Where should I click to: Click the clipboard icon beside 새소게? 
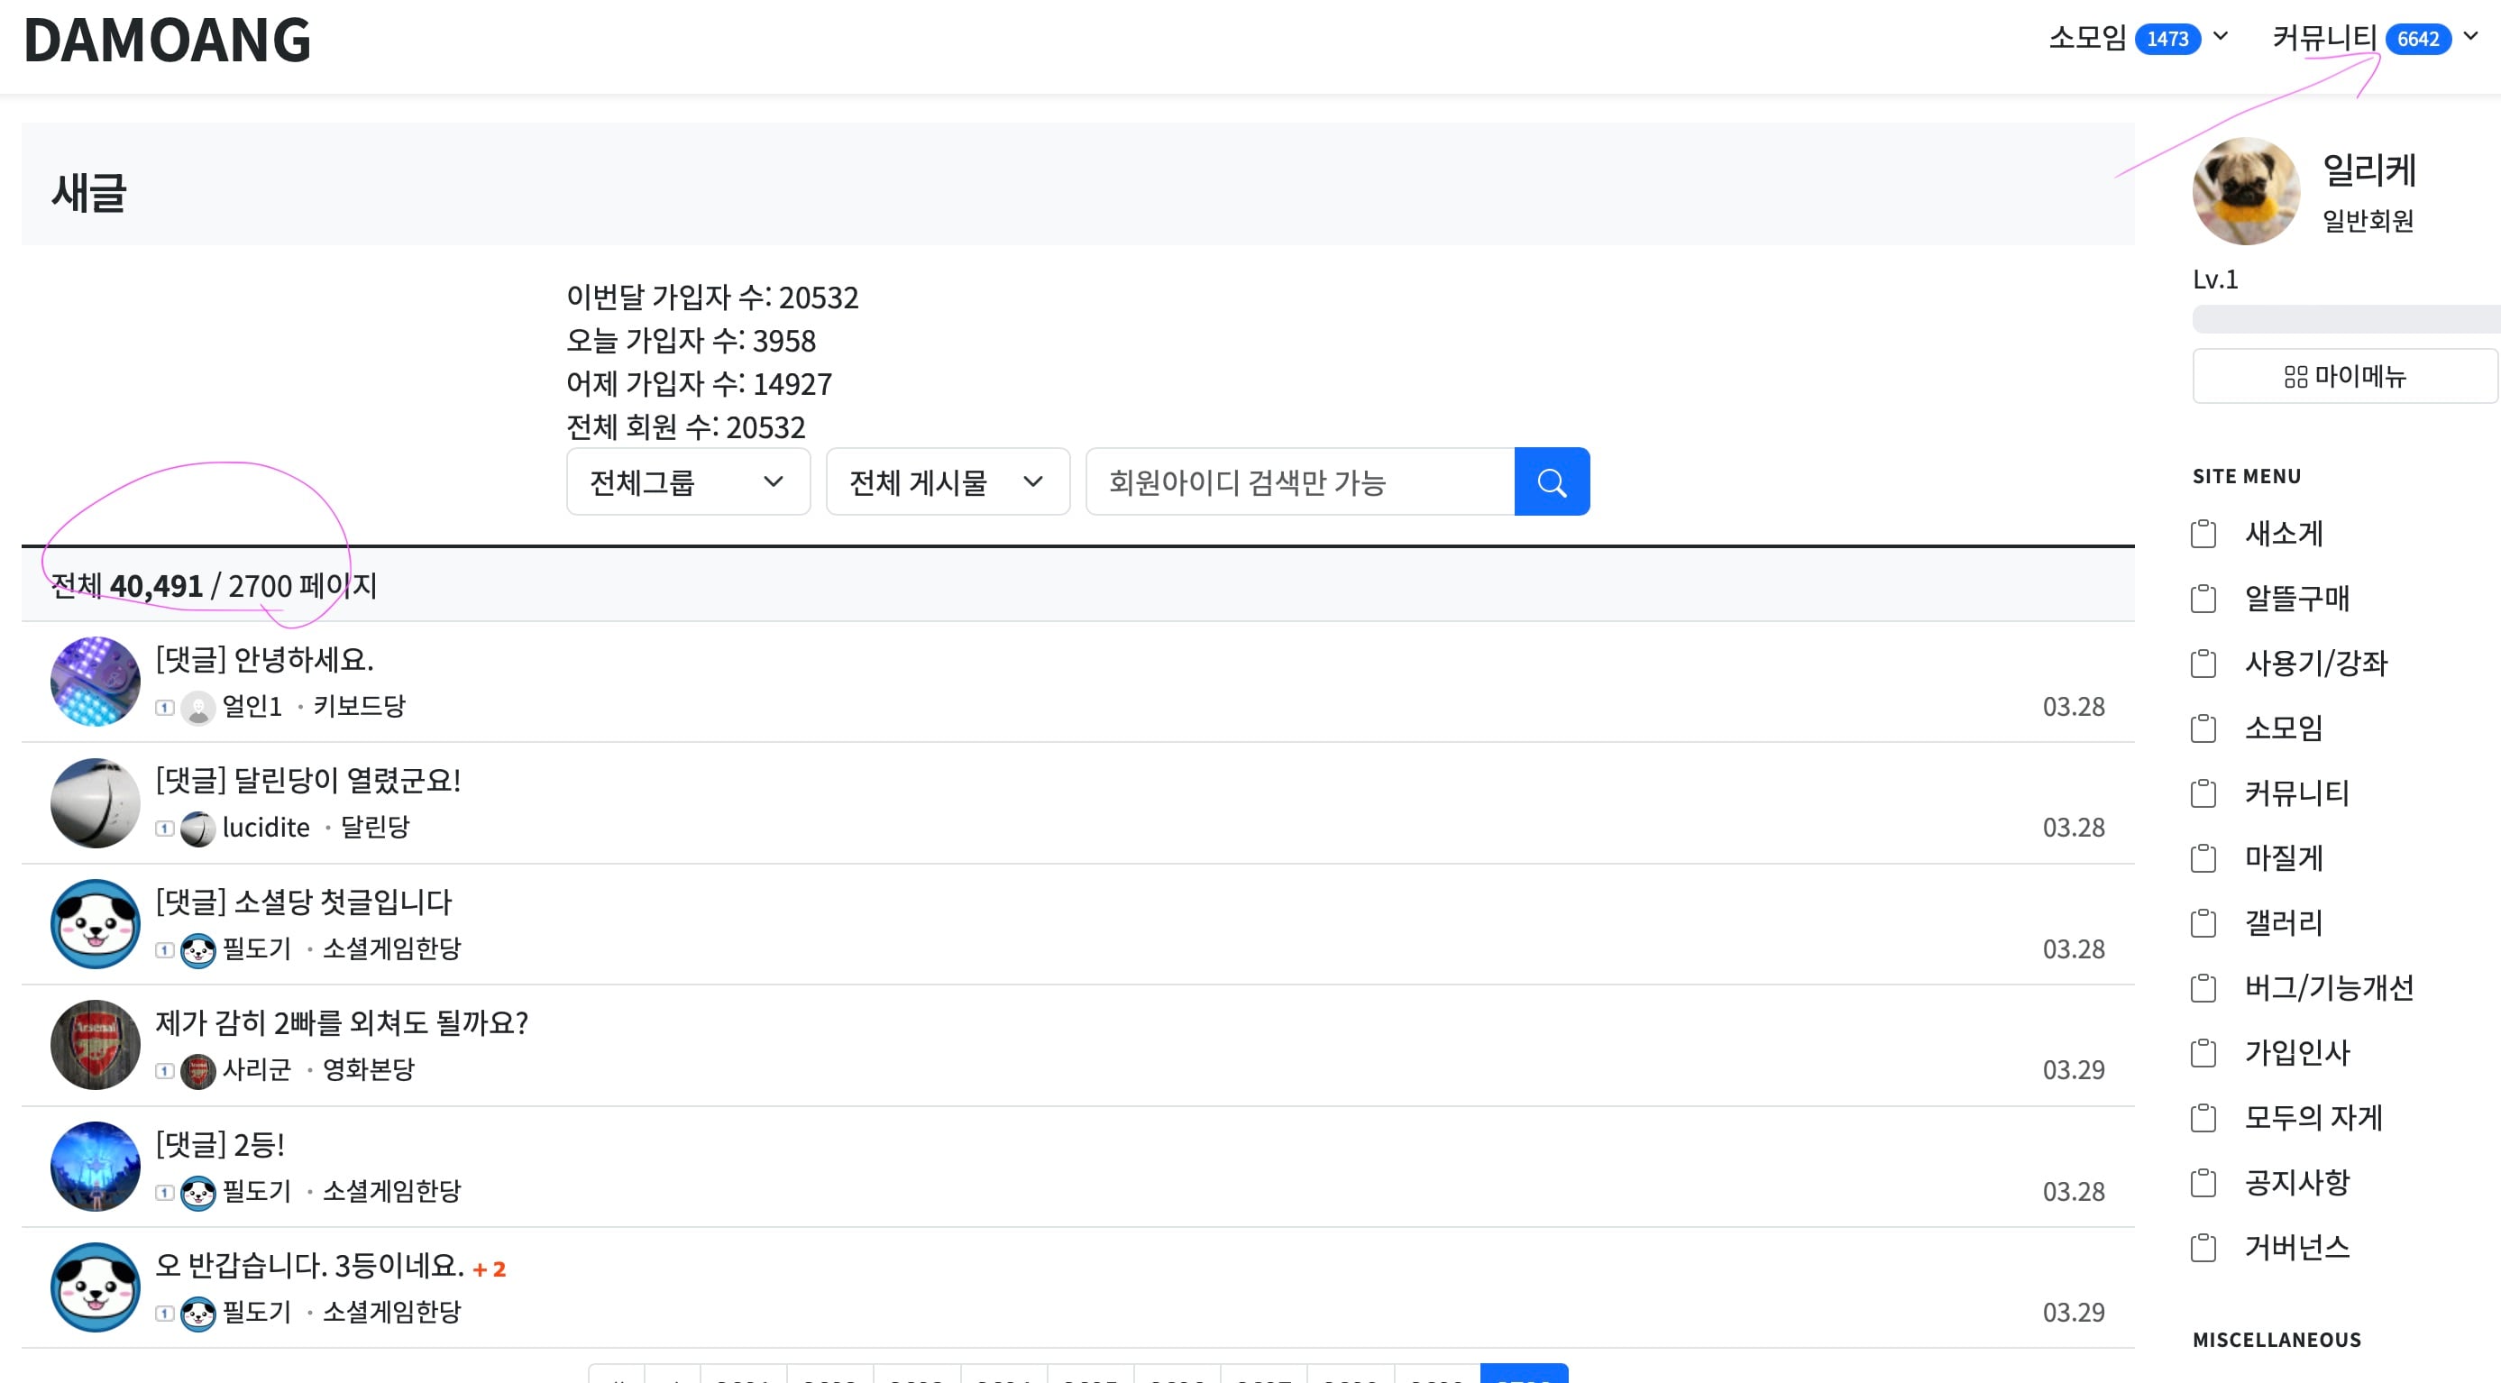[x=2203, y=534]
